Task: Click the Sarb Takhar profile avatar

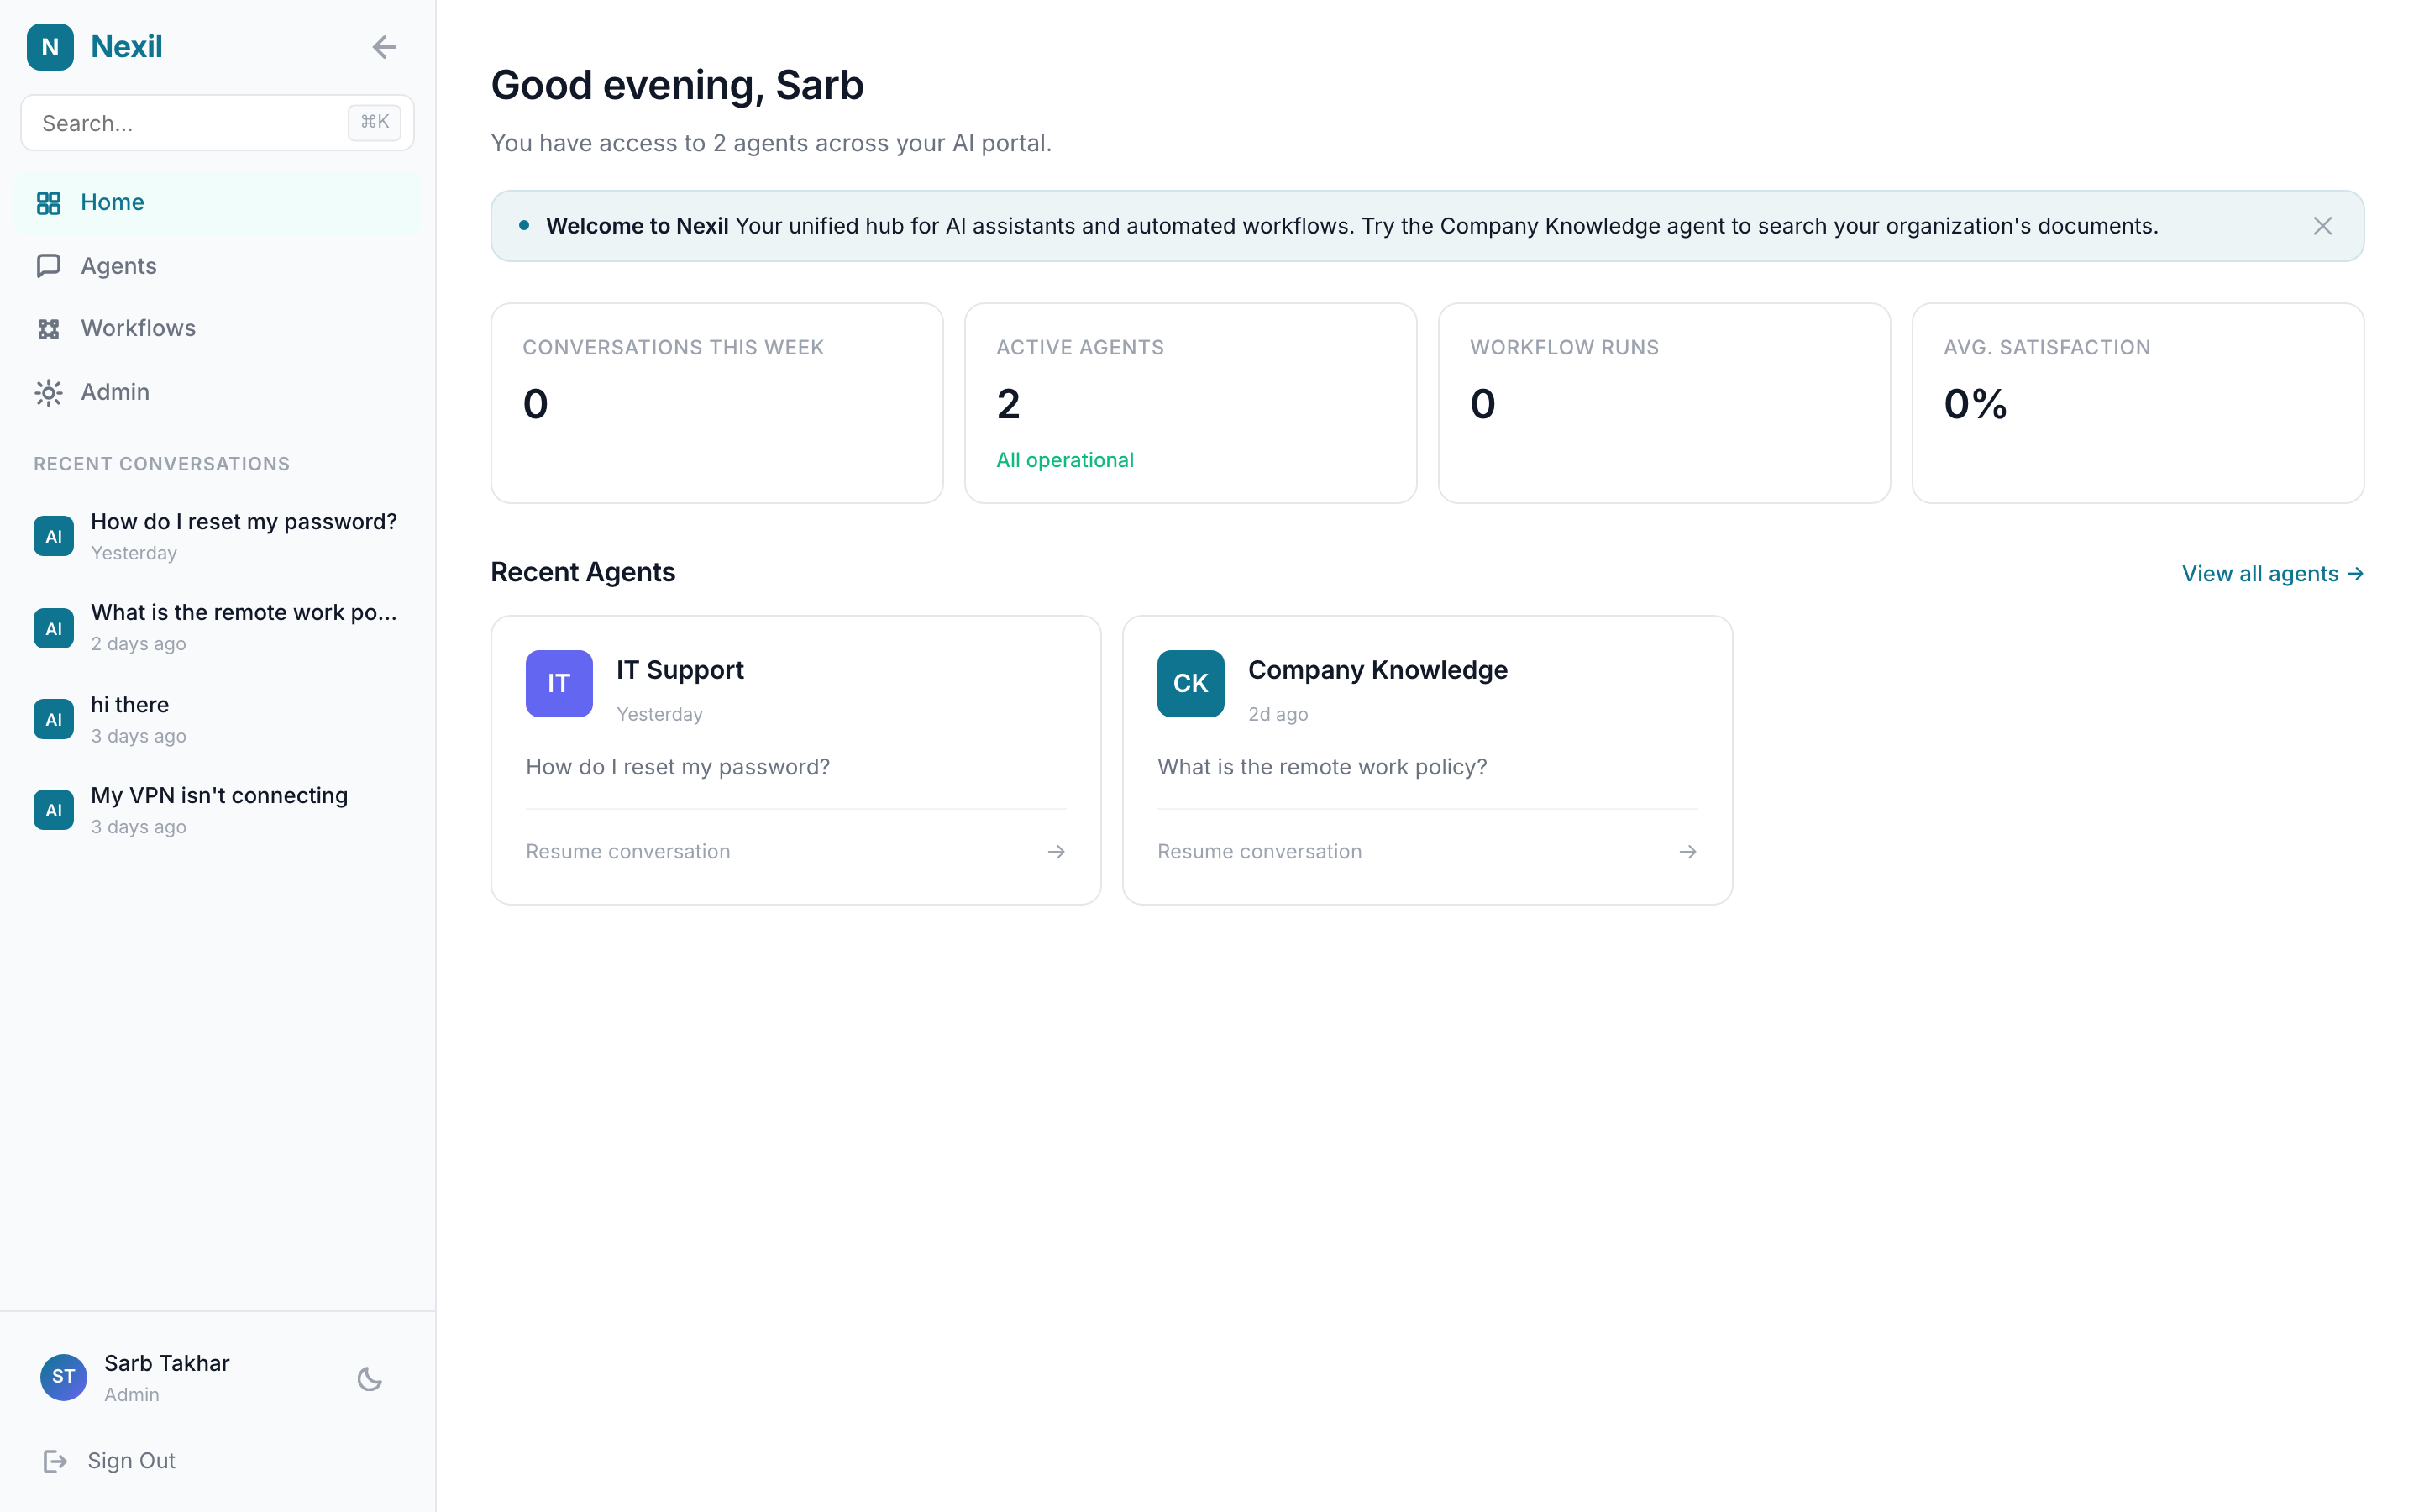Action: click(63, 1377)
